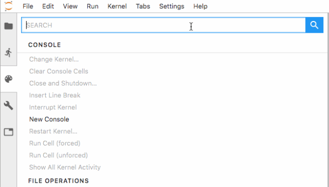
Task: Open the File Browser folder icon
Action: coord(9,26)
